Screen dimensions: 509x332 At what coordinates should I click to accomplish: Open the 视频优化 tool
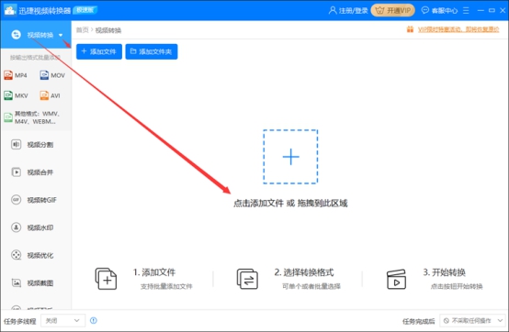(x=36, y=255)
